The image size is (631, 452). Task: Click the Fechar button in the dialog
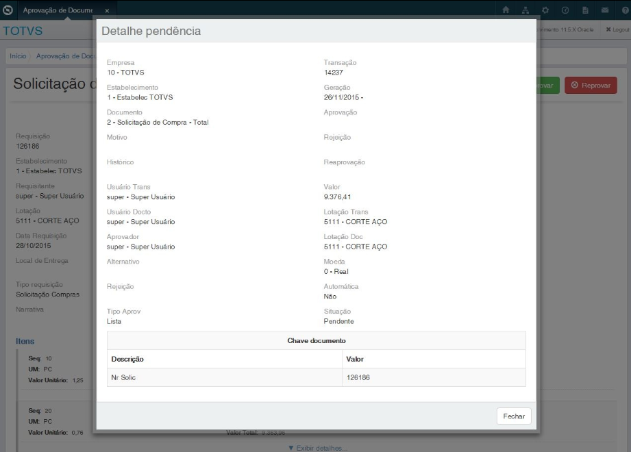point(514,416)
